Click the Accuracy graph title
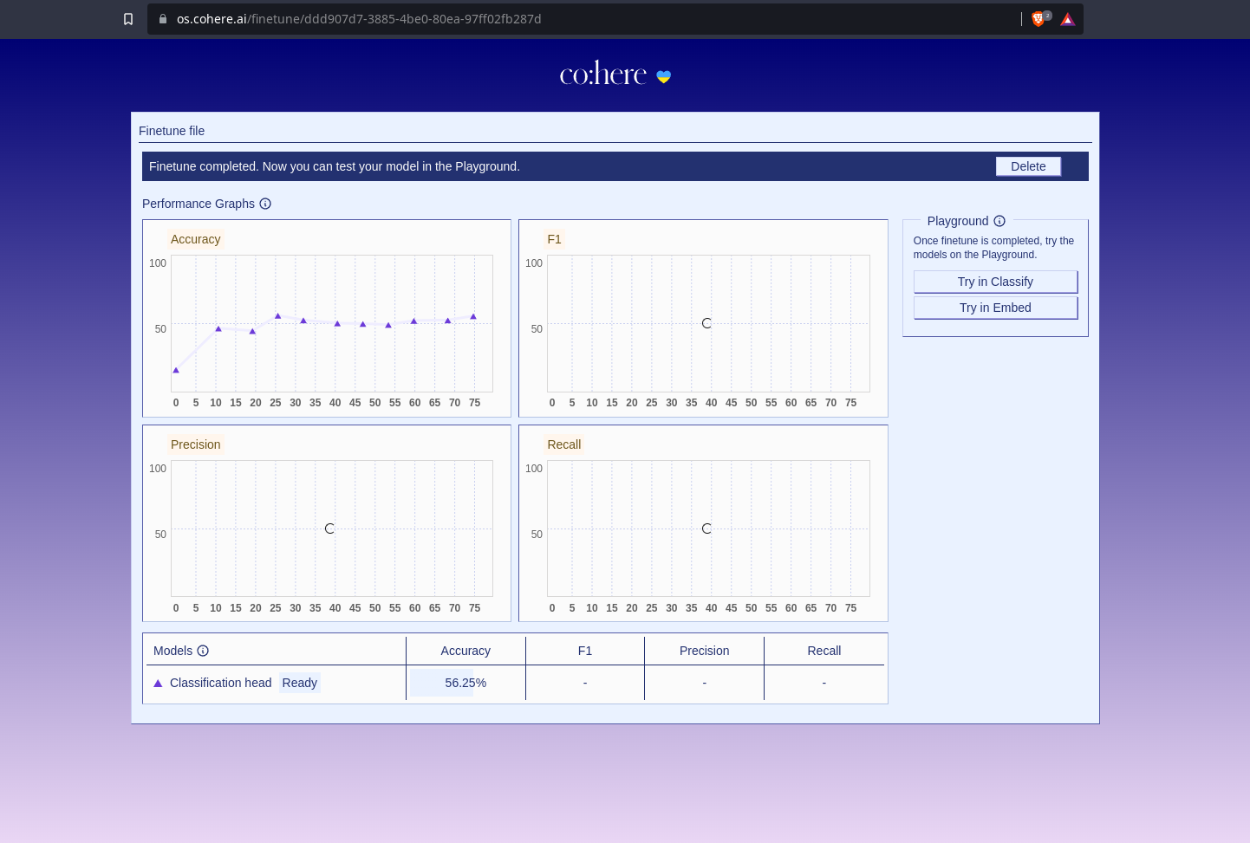Viewport: 1250px width, 843px height. (x=195, y=239)
